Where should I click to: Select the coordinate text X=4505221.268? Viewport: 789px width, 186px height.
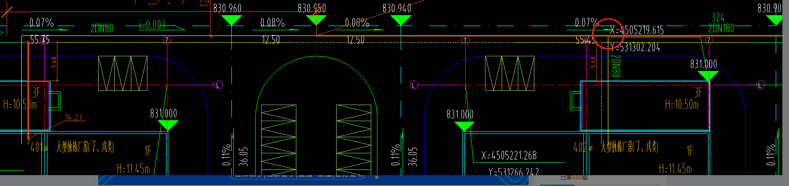tap(509, 155)
